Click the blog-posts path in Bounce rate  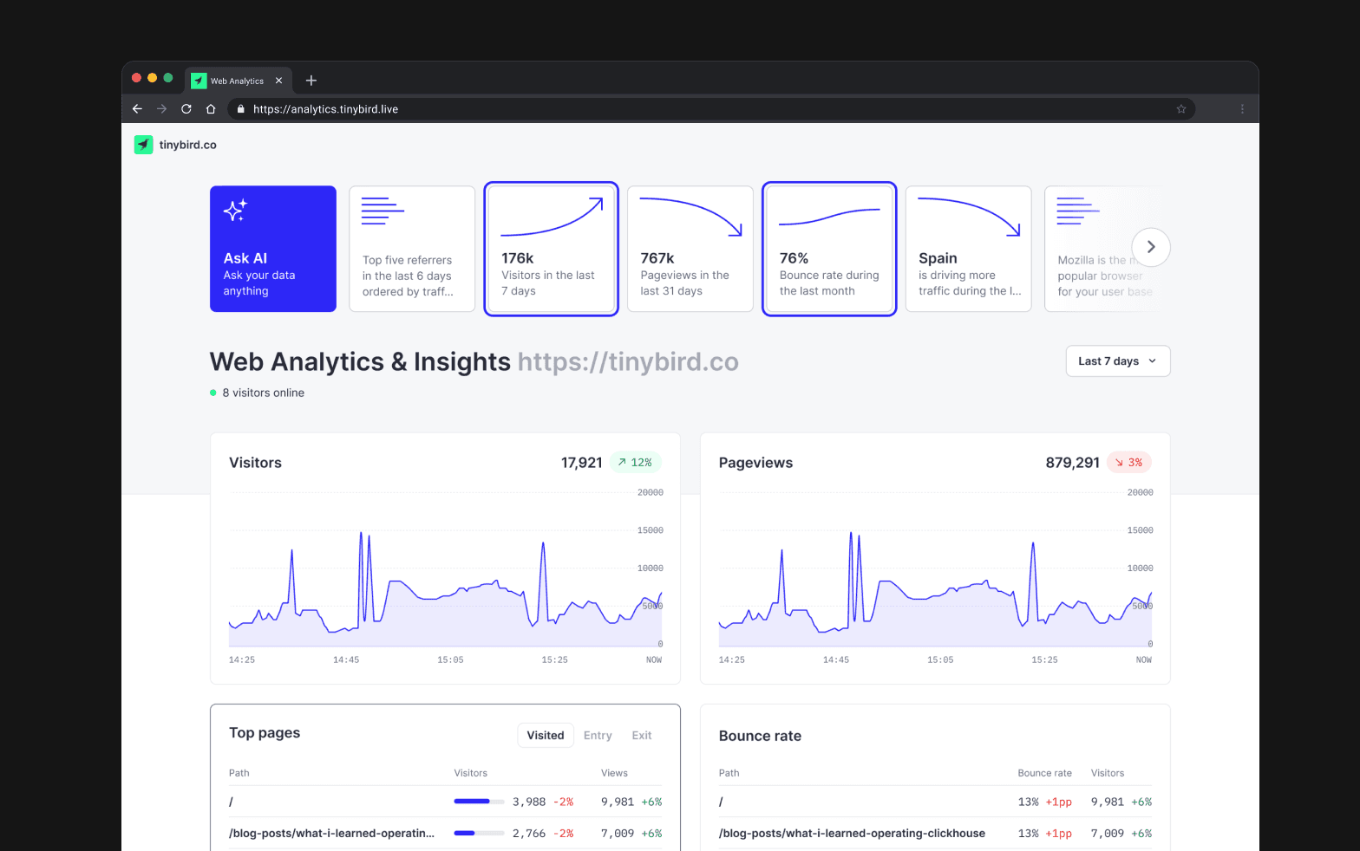coord(852,833)
